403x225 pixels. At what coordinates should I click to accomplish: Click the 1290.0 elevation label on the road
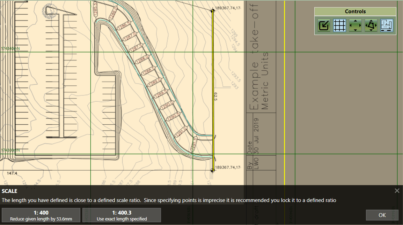(x=167, y=105)
